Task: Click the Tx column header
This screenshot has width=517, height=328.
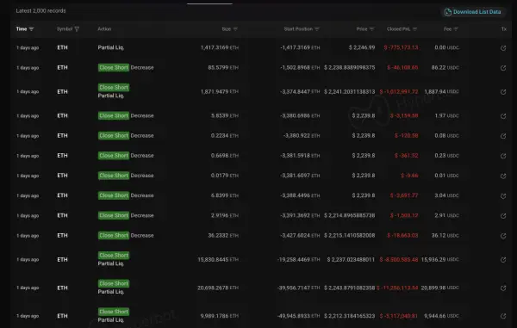Action: (504, 29)
